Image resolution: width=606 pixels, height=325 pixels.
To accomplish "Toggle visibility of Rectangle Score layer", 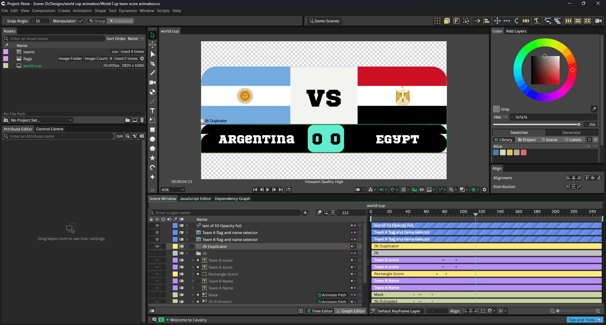I will [157, 274].
